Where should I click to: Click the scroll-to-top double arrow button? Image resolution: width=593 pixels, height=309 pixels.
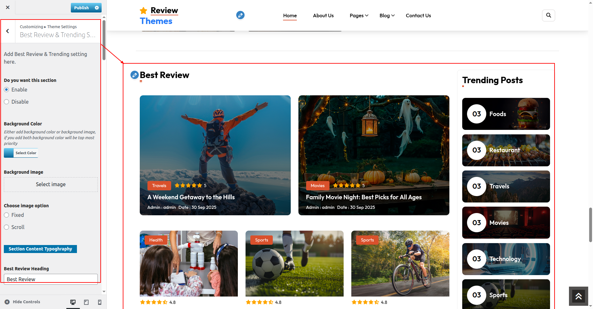point(578,296)
